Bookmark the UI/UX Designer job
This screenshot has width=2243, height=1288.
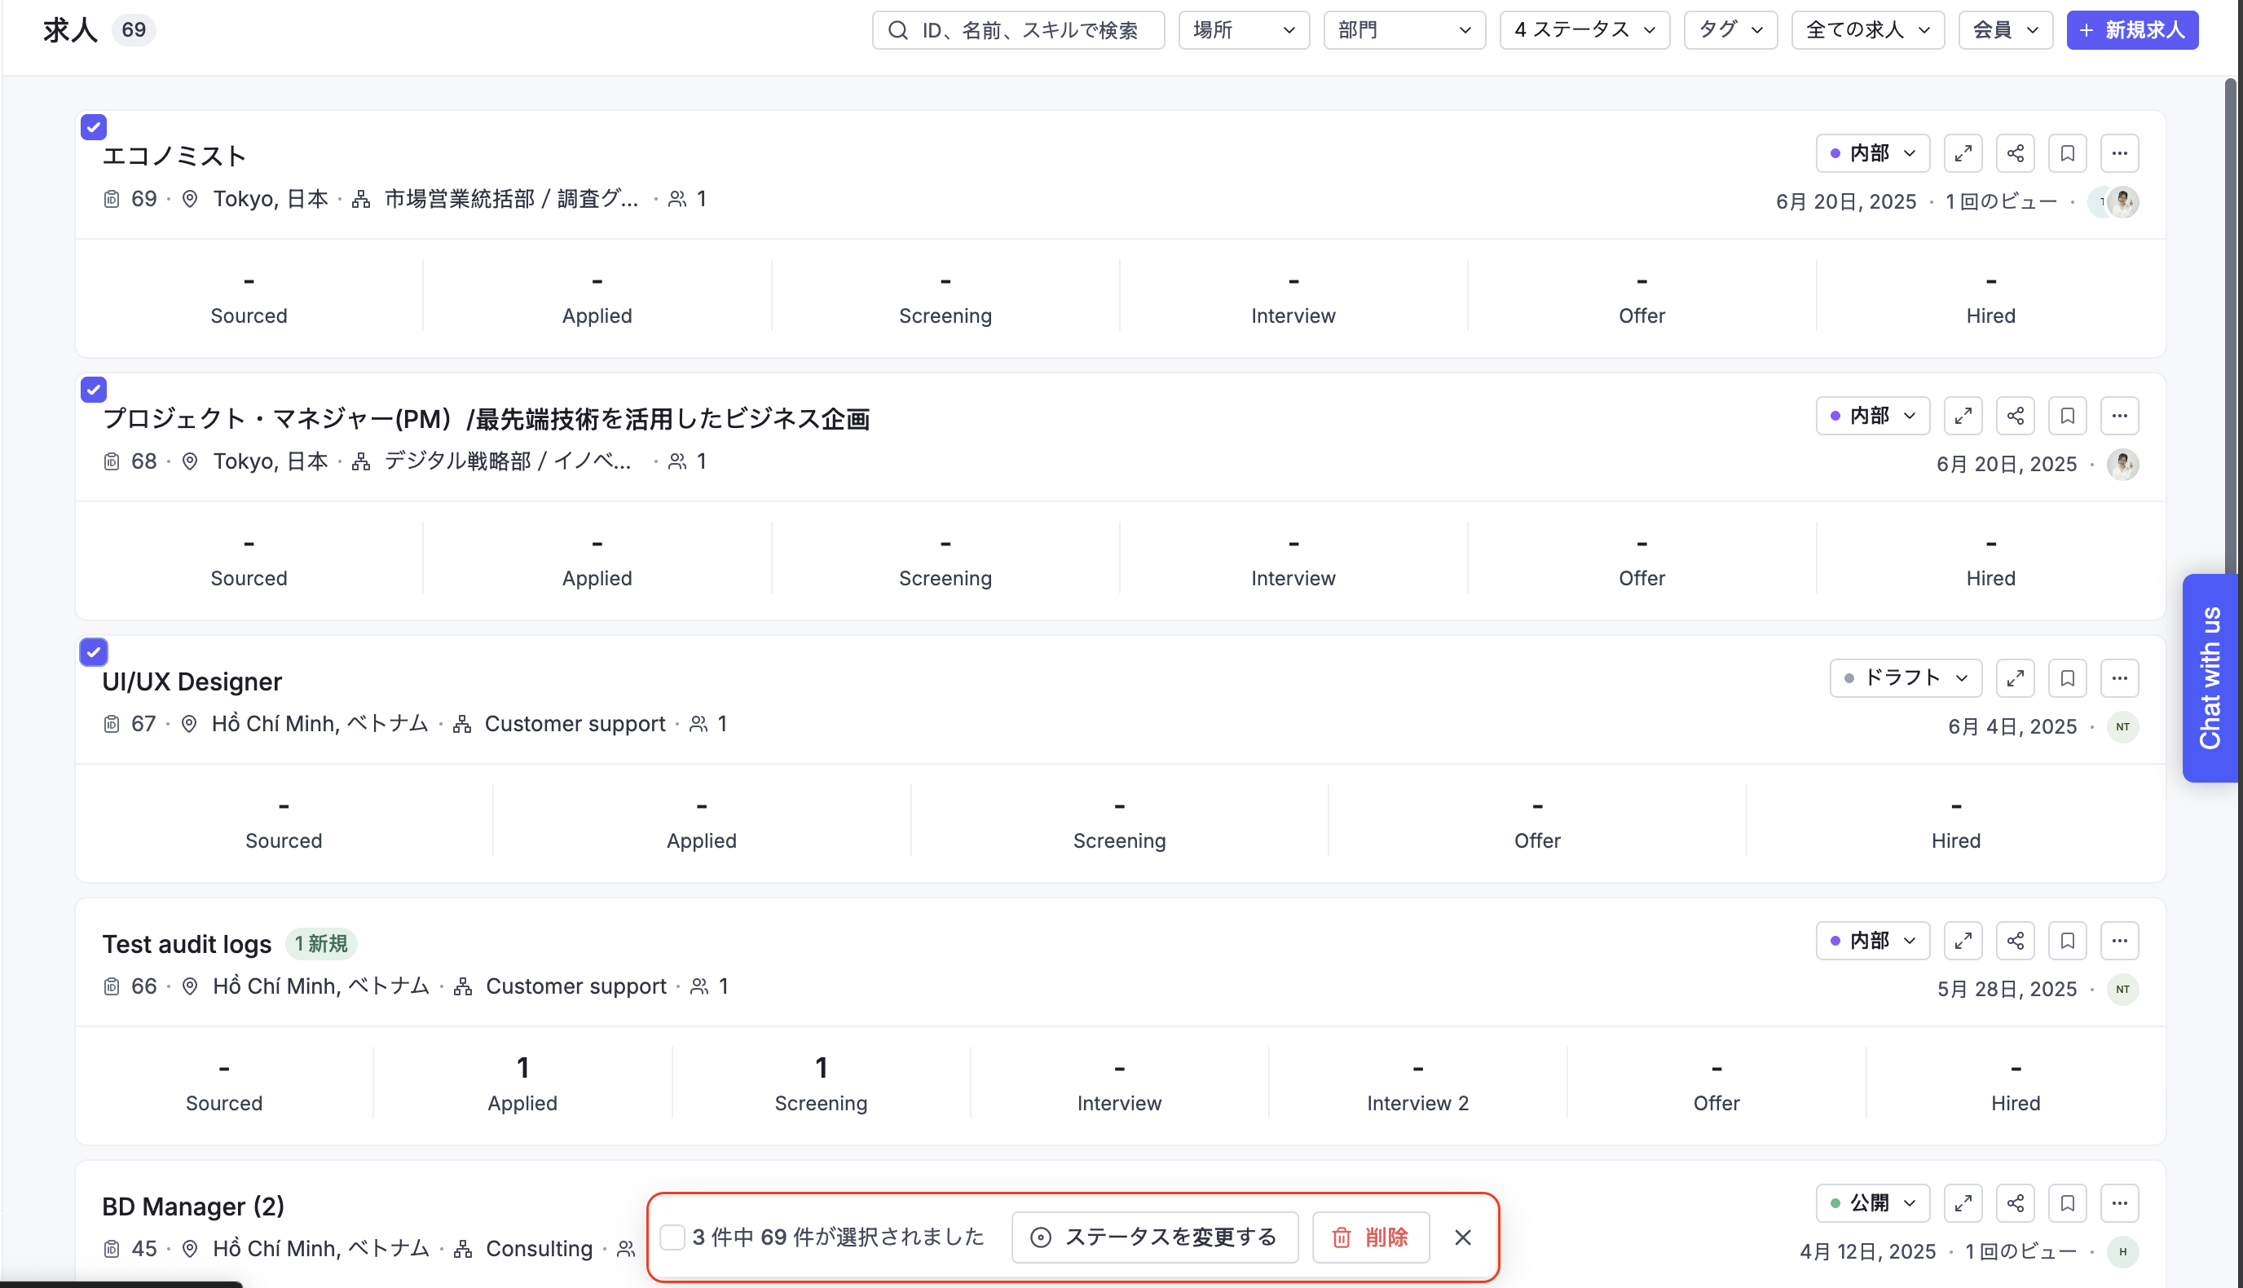(x=2067, y=678)
